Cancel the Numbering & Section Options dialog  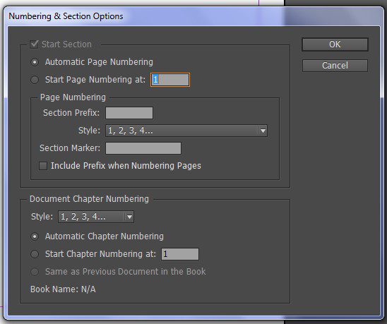(x=335, y=66)
